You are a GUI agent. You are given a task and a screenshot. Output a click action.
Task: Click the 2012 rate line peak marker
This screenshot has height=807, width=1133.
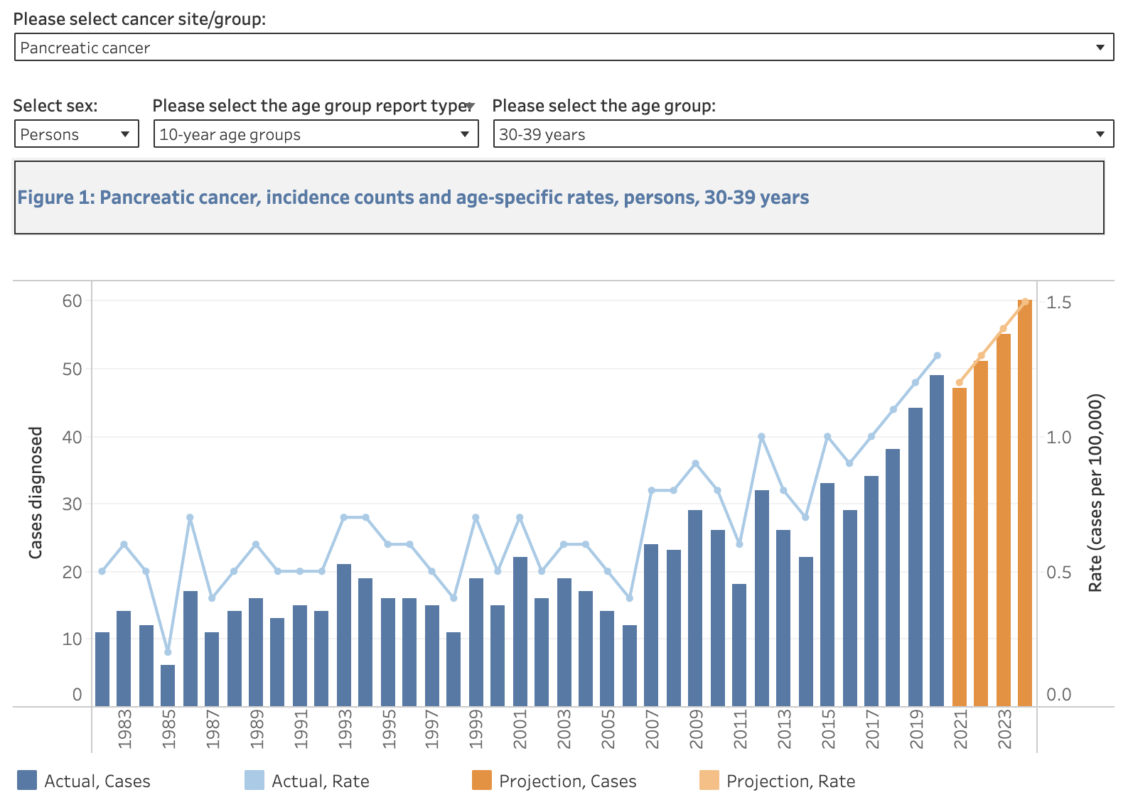[x=761, y=437]
